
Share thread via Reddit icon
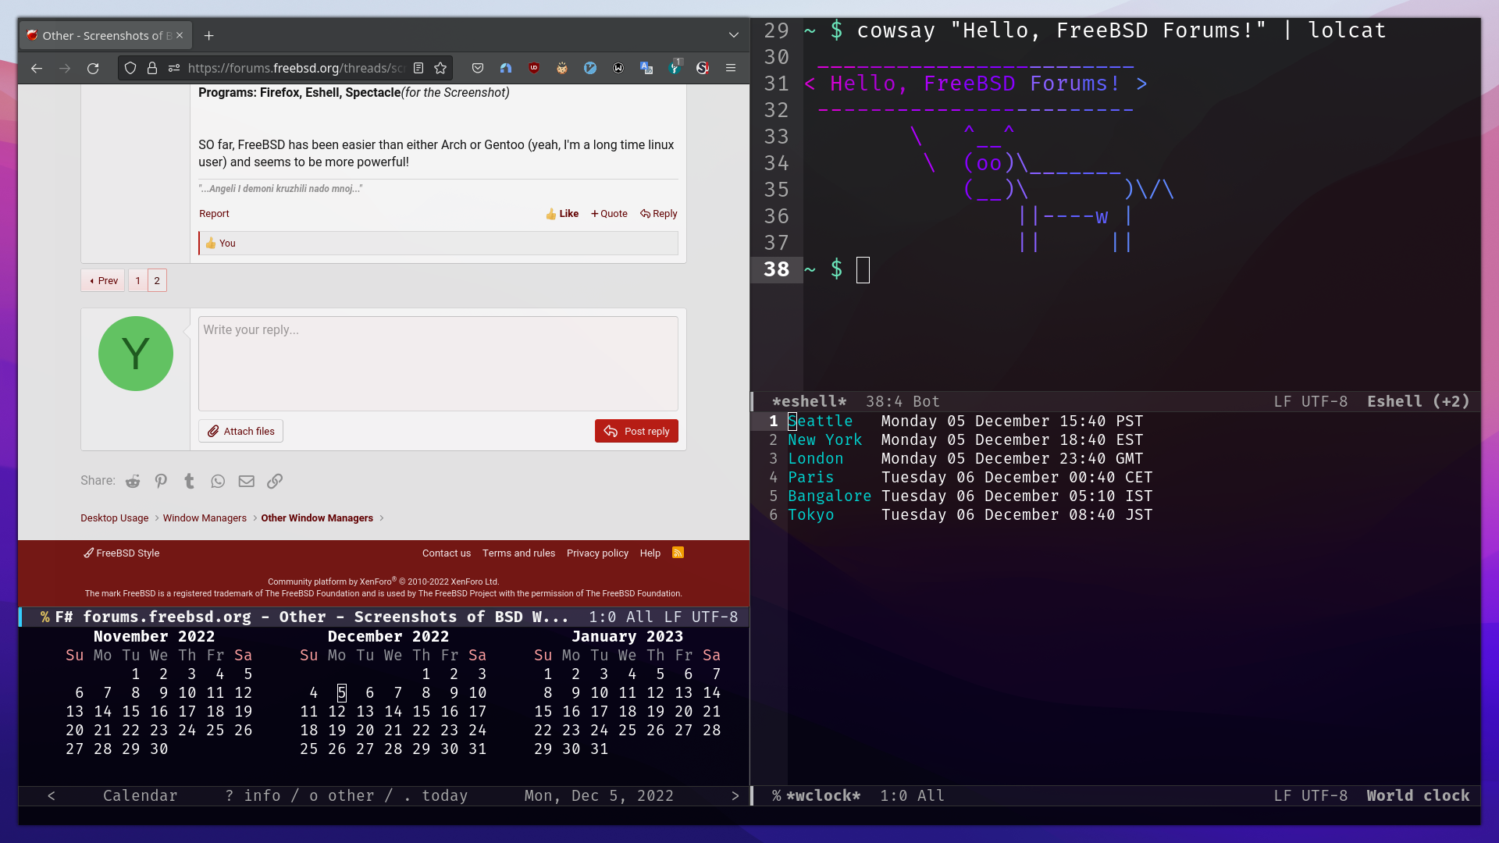pos(133,481)
